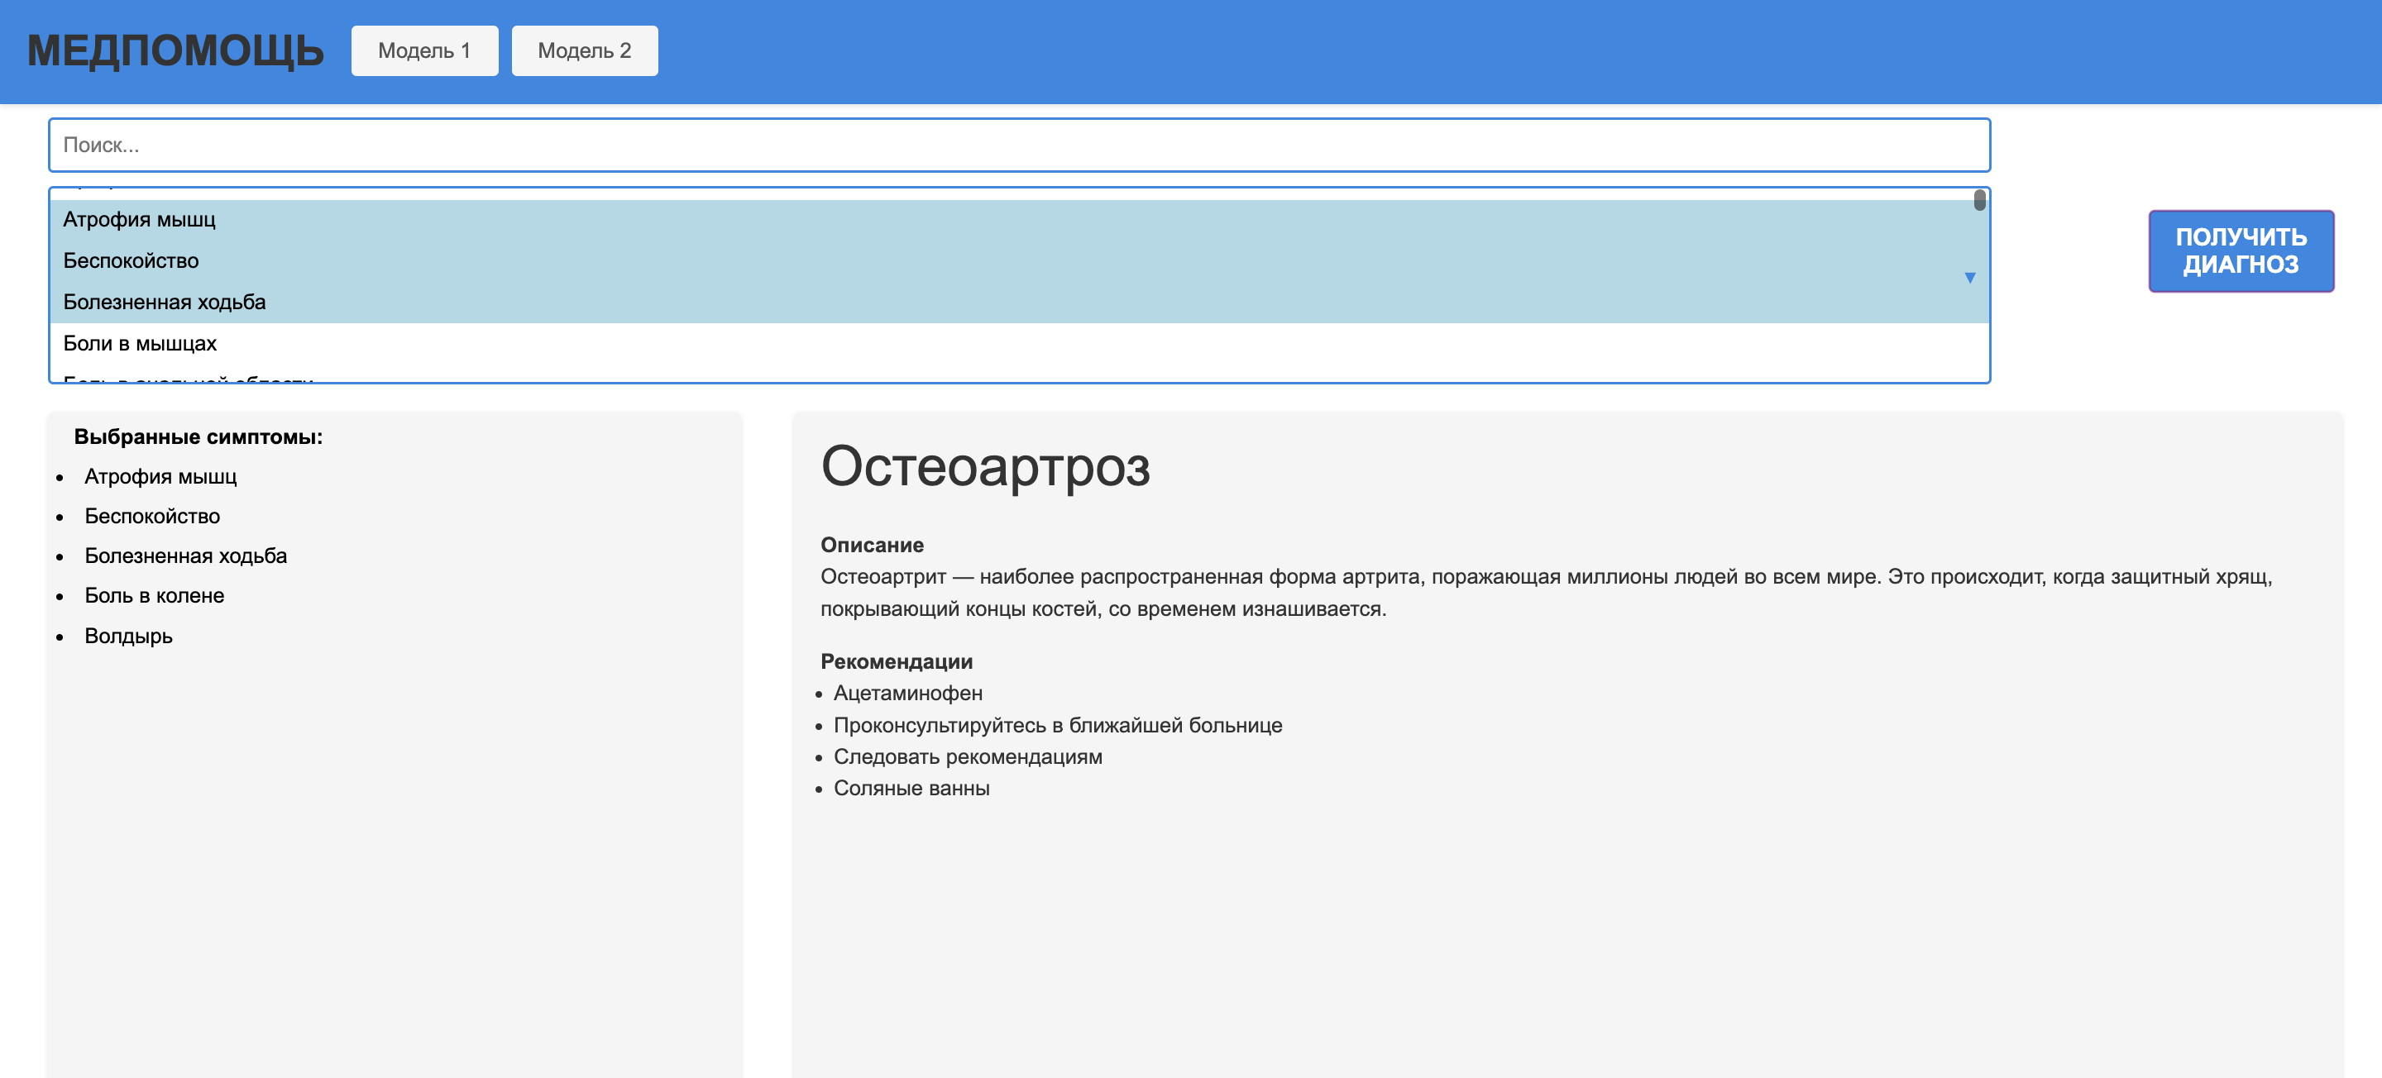Switch to Модель 1
The width and height of the screenshot is (2382, 1078).
[424, 51]
